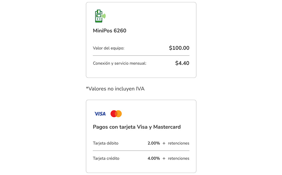282x175 pixels.
Task: Click the Tarjeta crédito label
Action: tap(106, 158)
